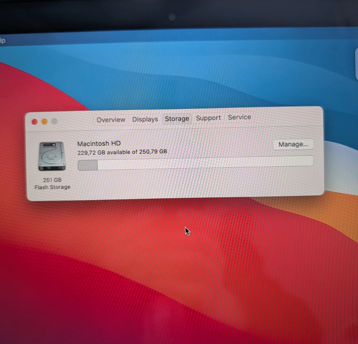
Task: Click the 'Flash Storage' label
Action: pyautogui.click(x=53, y=187)
